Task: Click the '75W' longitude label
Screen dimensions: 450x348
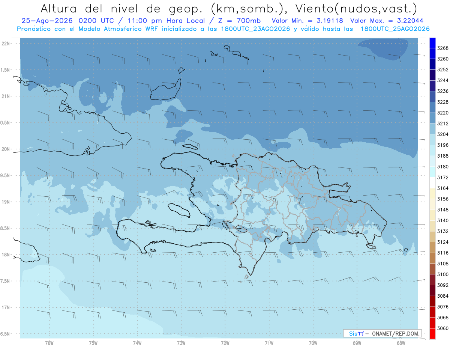Action: pos(93,343)
